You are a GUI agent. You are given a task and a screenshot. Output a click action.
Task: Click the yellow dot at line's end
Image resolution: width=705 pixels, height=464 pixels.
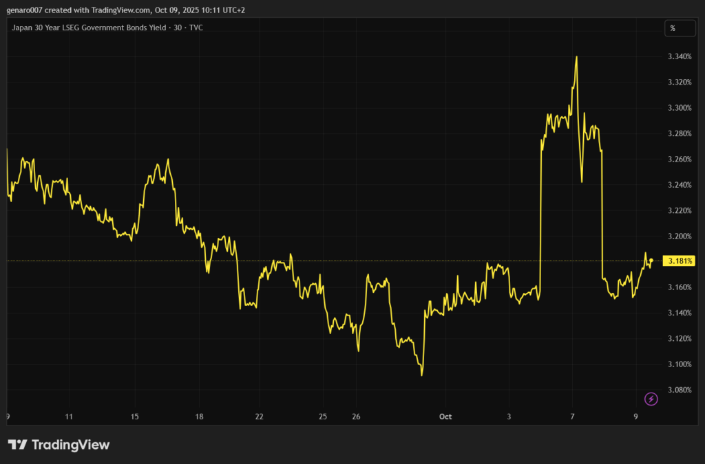click(x=651, y=261)
